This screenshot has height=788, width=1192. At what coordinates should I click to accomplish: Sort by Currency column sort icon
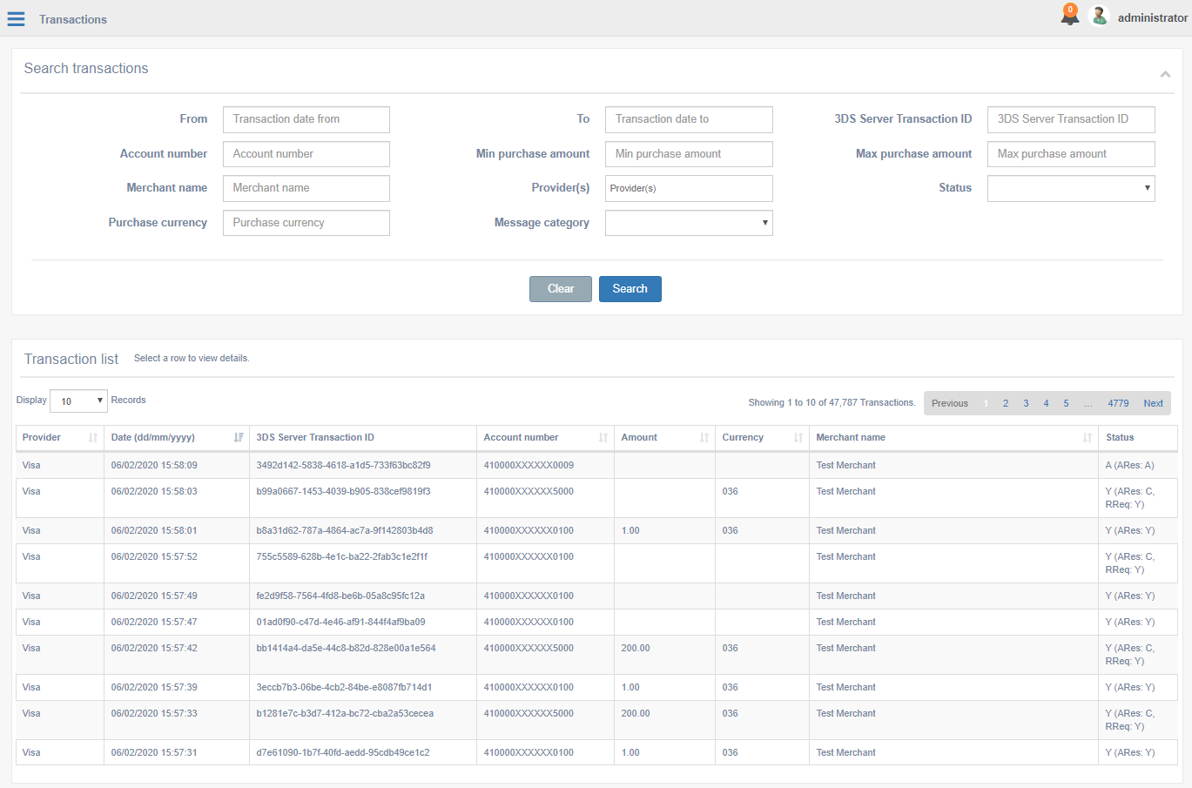(798, 437)
